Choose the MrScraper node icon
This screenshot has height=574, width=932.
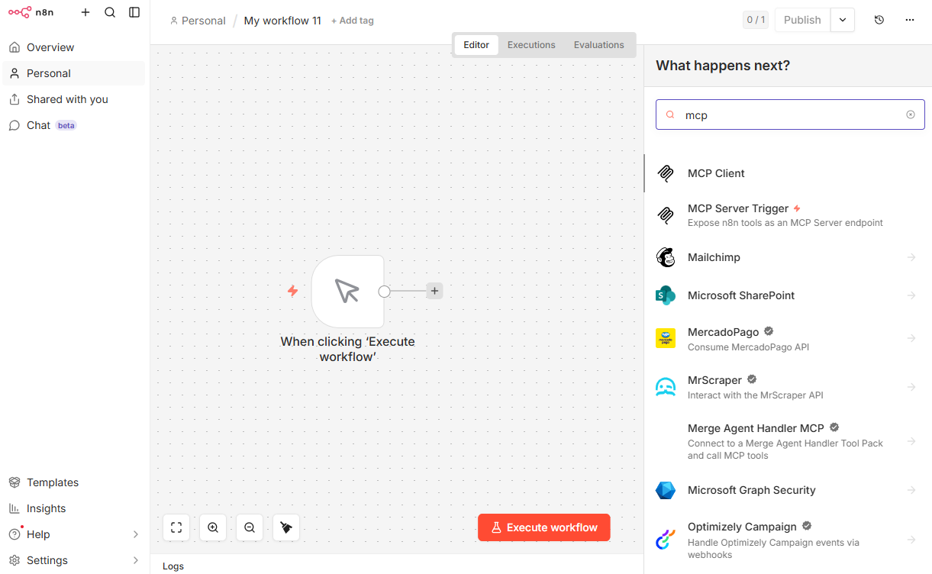tap(666, 387)
